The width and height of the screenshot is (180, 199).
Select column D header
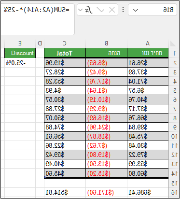[40, 43]
